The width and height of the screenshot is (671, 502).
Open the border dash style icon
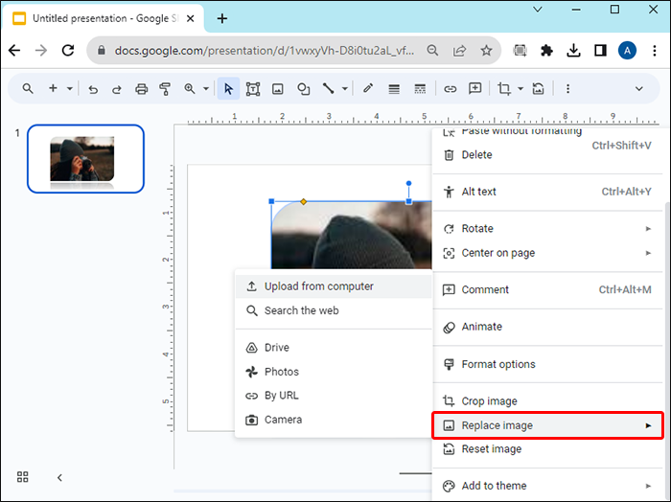[420, 89]
